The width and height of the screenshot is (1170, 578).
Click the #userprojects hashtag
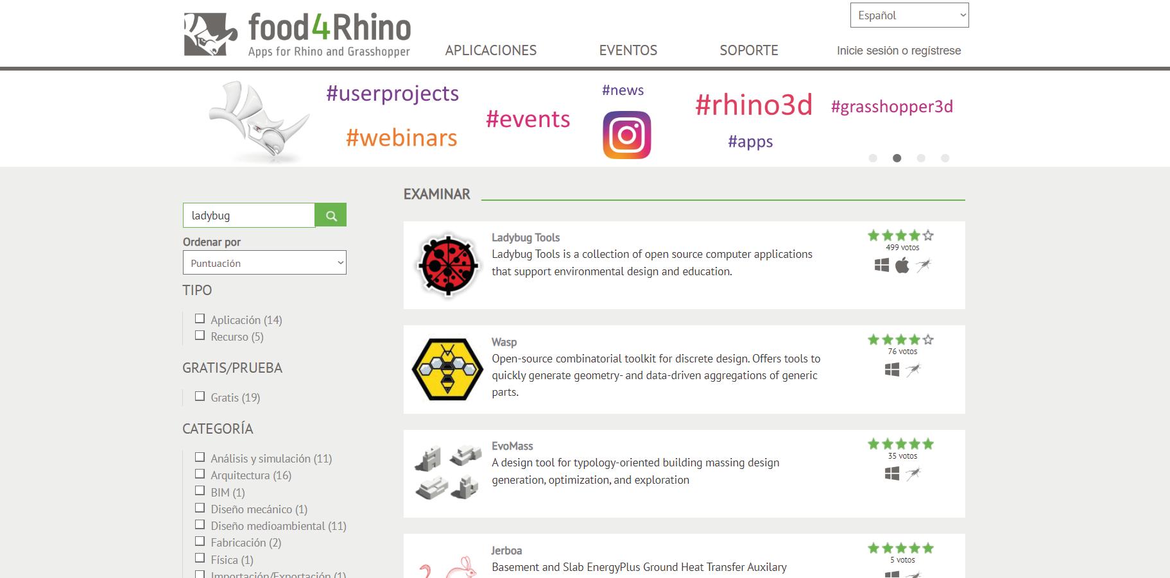393,94
